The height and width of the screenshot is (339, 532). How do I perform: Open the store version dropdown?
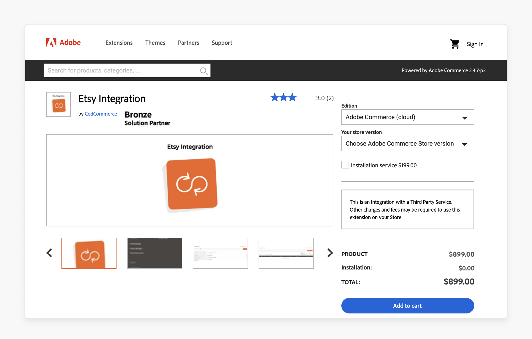coord(408,144)
